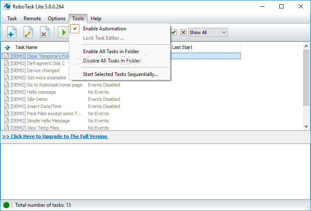Screen dimensions: 311x211
Task: Open the Show All filter dropdown
Action: pyautogui.click(x=208, y=32)
